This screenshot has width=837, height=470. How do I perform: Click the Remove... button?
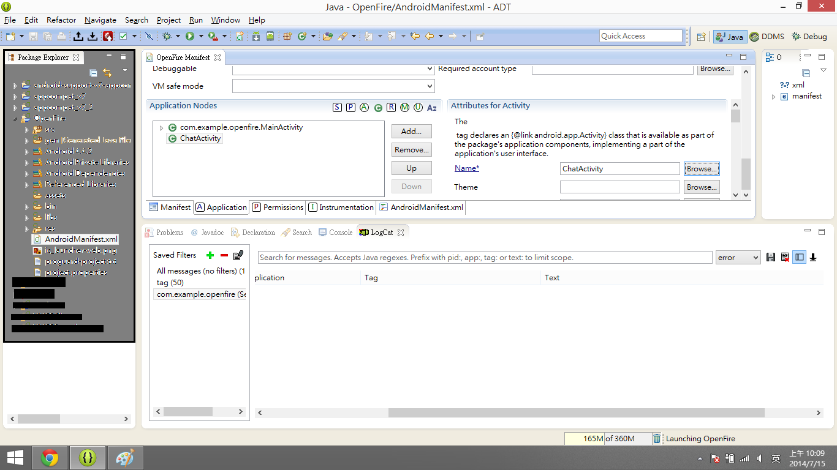click(x=411, y=149)
